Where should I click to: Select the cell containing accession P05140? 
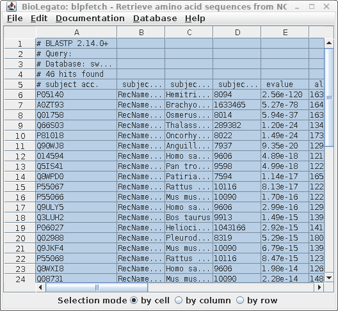pos(76,95)
